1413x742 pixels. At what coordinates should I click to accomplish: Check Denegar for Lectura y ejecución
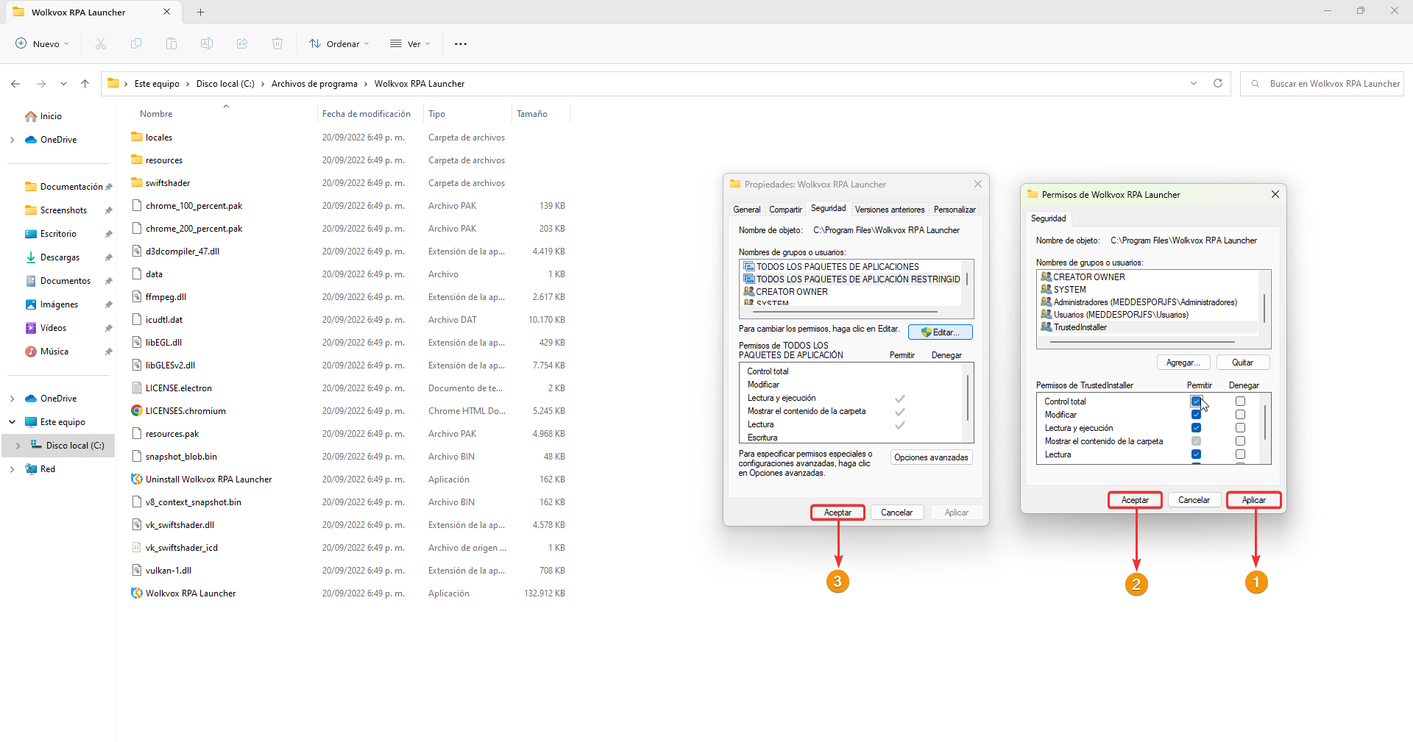(1240, 428)
